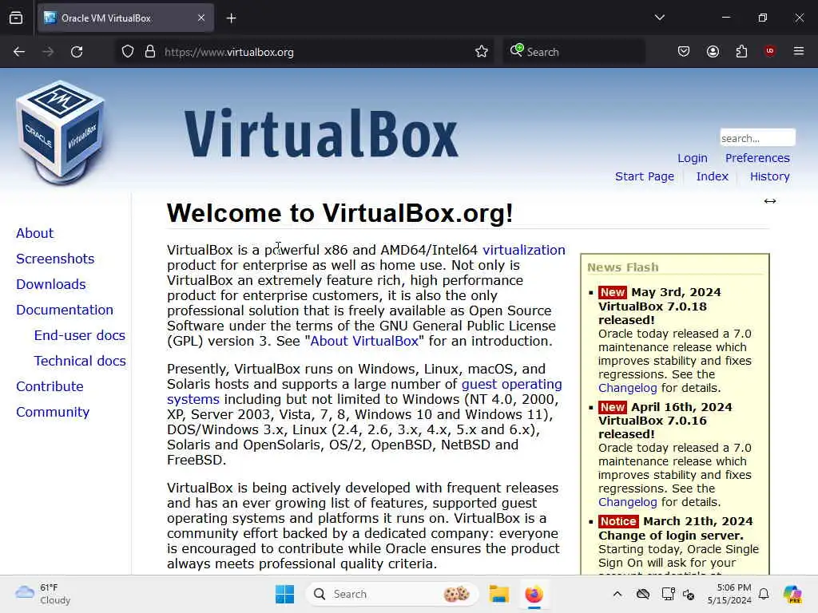The width and height of the screenshot is (818, 613).
Task: Open the Windows Start menu
Action: 285,594
